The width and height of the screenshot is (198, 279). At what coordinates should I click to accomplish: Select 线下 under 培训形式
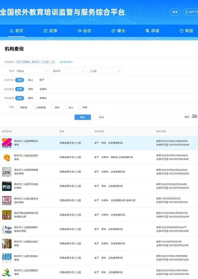(42, 80)
